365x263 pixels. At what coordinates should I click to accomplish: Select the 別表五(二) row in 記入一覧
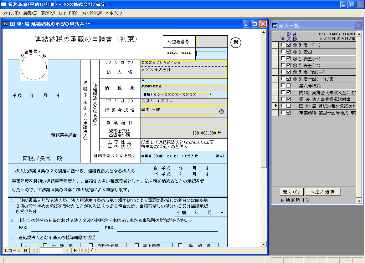(x=314, y=65)
